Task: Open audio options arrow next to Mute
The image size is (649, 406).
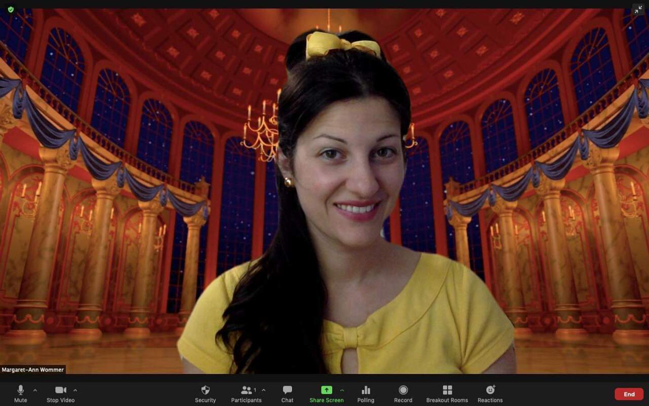Action: tap(35, 390)
